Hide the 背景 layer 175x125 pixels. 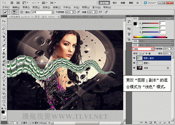click(134, 68)
